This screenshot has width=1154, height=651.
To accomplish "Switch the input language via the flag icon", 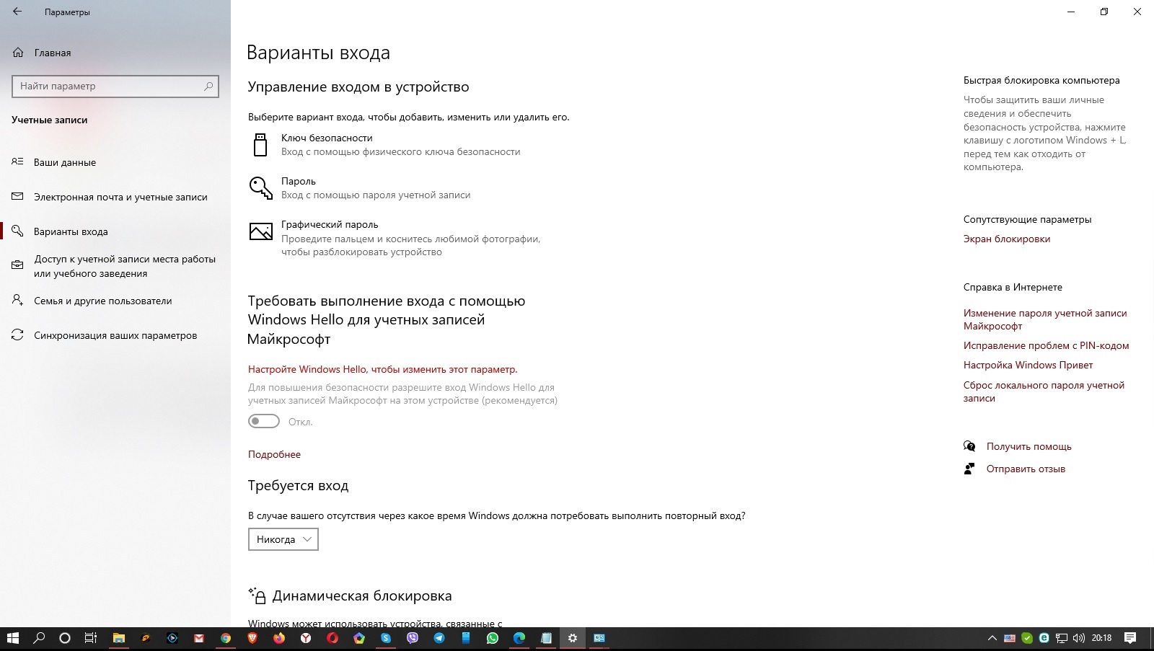I will tap(1010, 638).
